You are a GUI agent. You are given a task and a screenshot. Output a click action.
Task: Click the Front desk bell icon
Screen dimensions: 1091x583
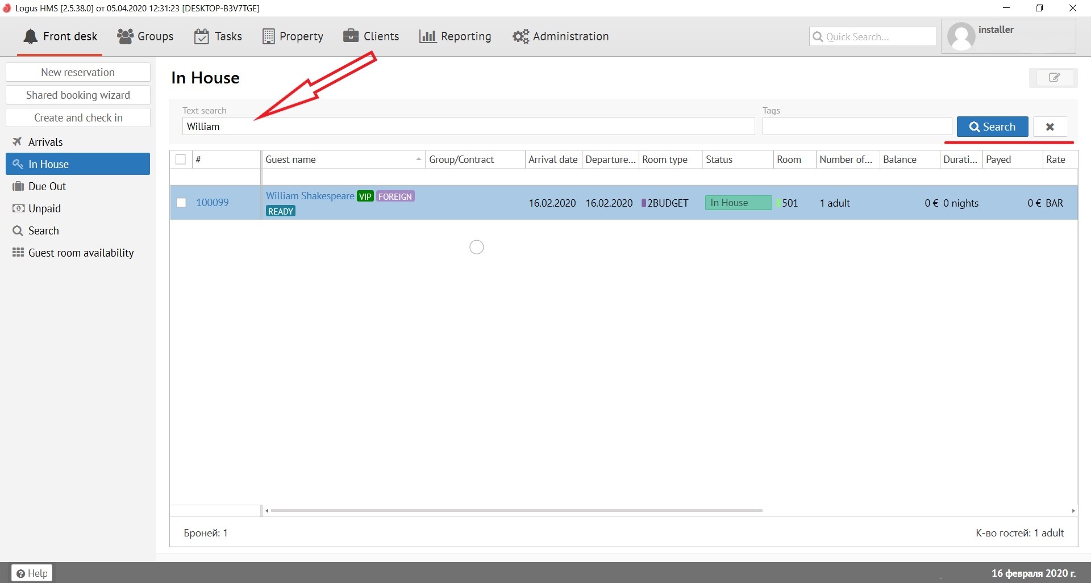pyautogui.click(x=30, y=36)
